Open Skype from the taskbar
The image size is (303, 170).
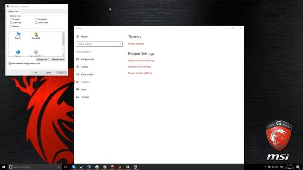point(74,167)
